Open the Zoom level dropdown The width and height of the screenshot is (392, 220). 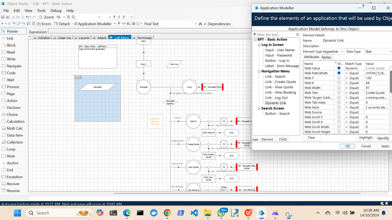point(64,17)
